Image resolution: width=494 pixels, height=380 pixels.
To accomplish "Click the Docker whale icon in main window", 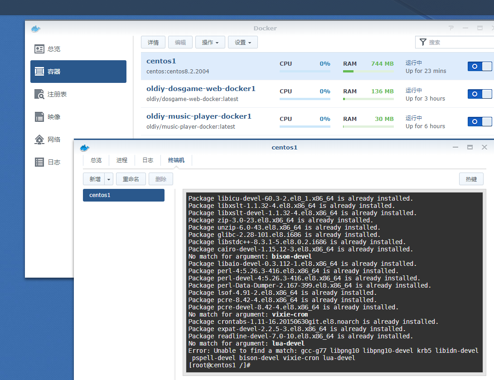I will 36,29.
